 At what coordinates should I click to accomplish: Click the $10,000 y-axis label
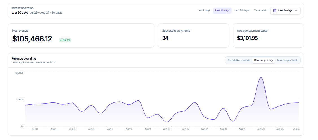(x=19, y=73)
